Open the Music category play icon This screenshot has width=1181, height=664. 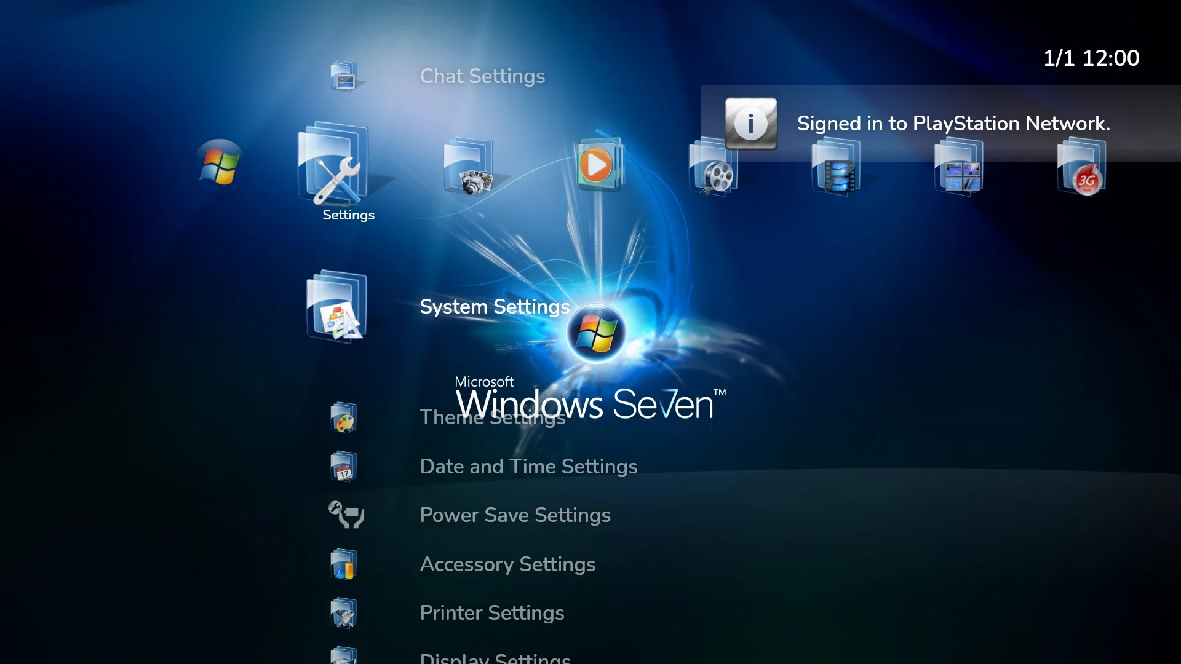[598, 164]
